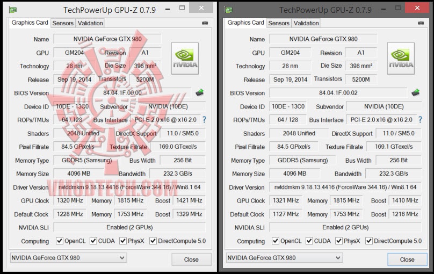
Task: Click Name field in left window
Action: tap(107, 39)
